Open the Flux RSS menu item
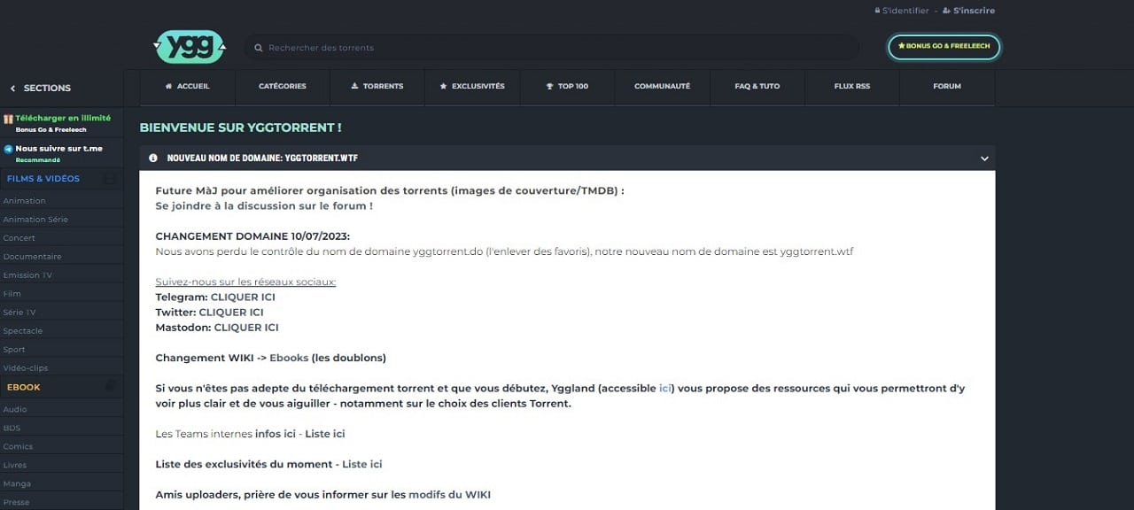Image resolution: width=1134 pixels, height=510 pixels. [852, 87]
